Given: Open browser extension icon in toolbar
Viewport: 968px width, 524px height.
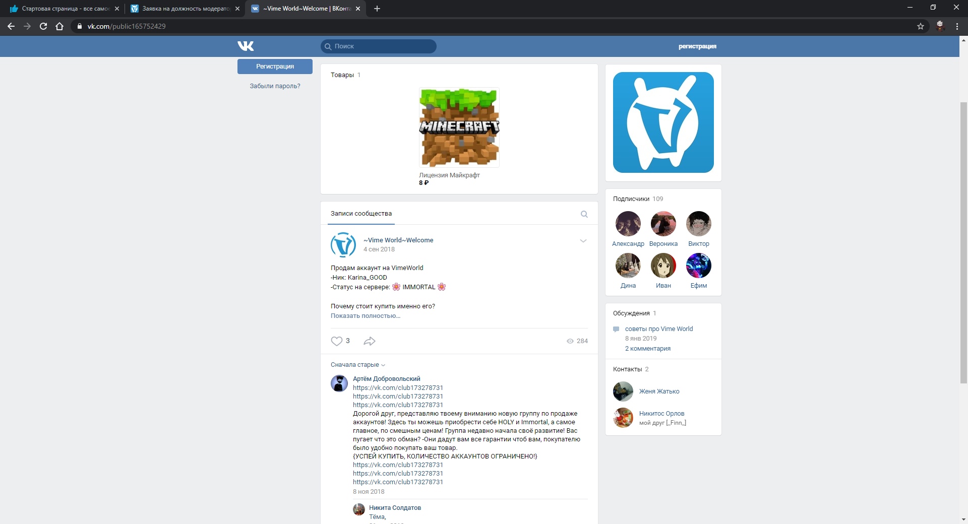Looking at the screenshot, I should click(x=940, y=26).
